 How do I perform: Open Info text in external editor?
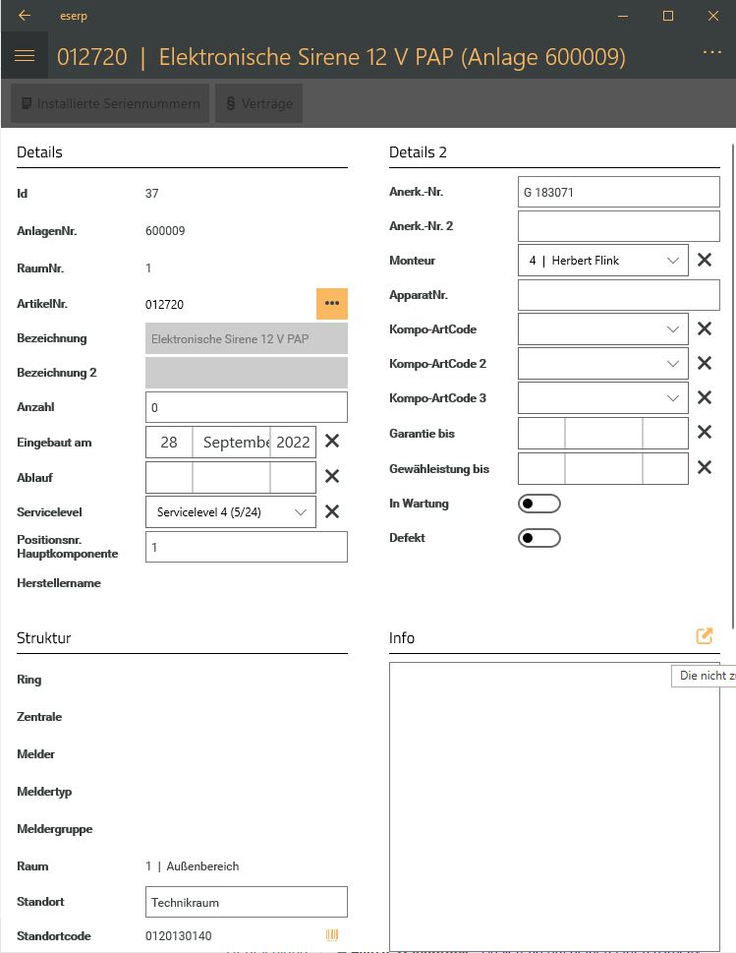pyautogui.click(x=705, y=636)
